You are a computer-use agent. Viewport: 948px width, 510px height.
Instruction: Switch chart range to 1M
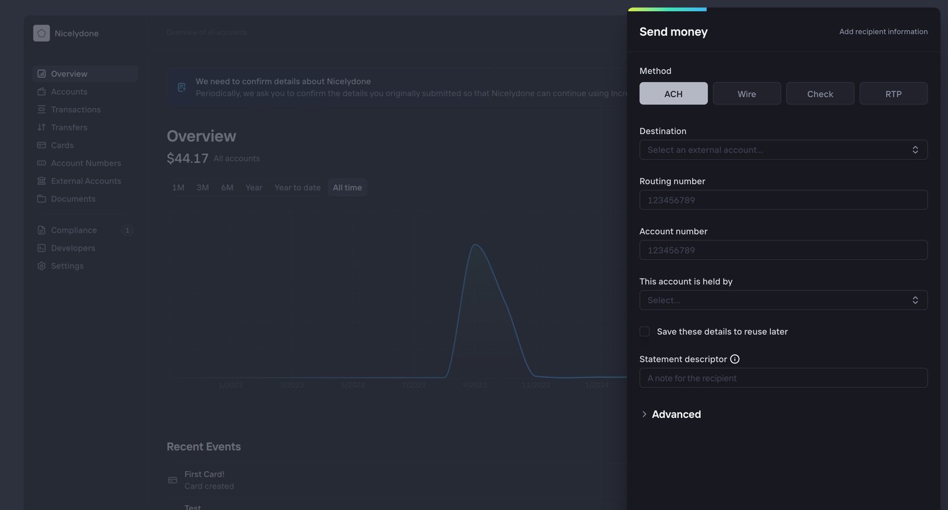(178, 187)
